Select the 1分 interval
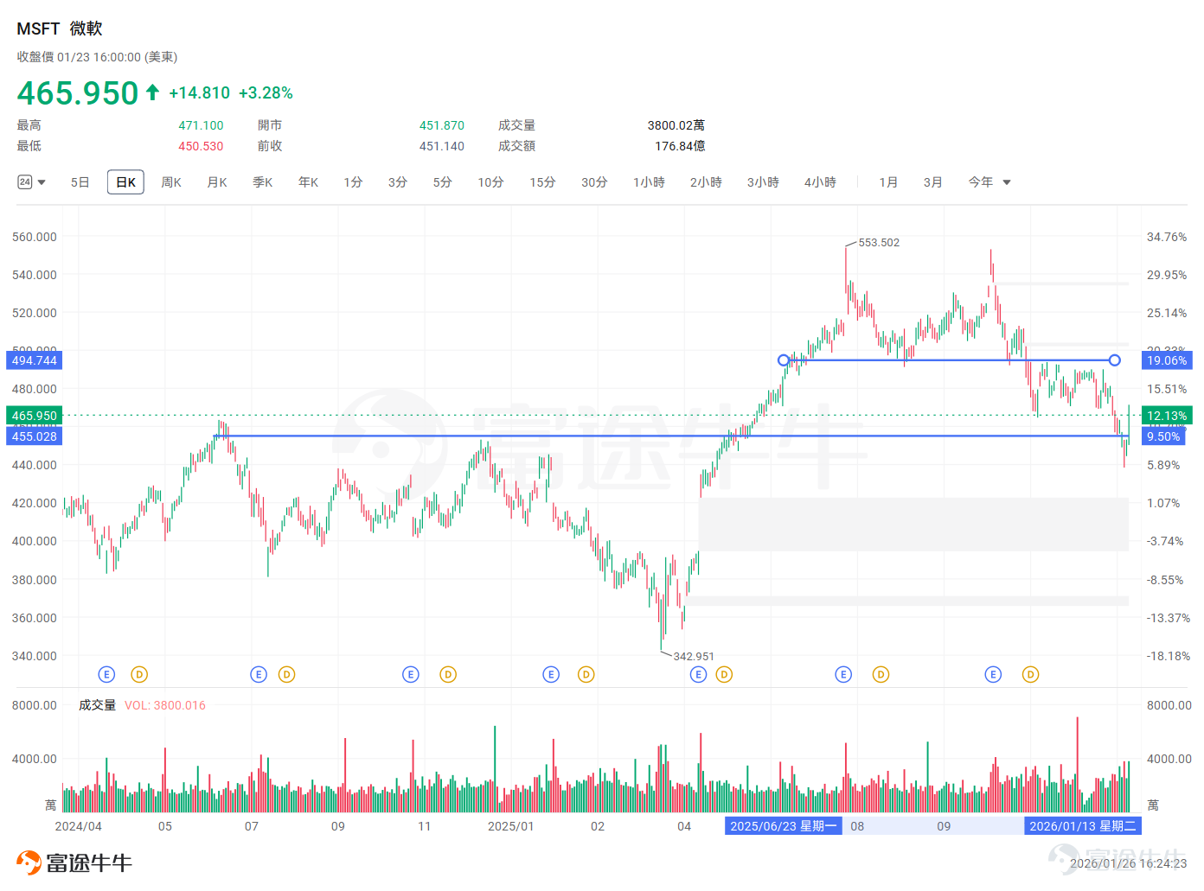Image resolution: width=1204 pixels, height=891 pixels. pos(353,182)
